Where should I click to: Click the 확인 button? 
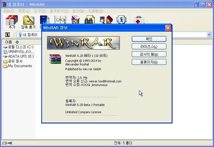[x=149, y=39]
